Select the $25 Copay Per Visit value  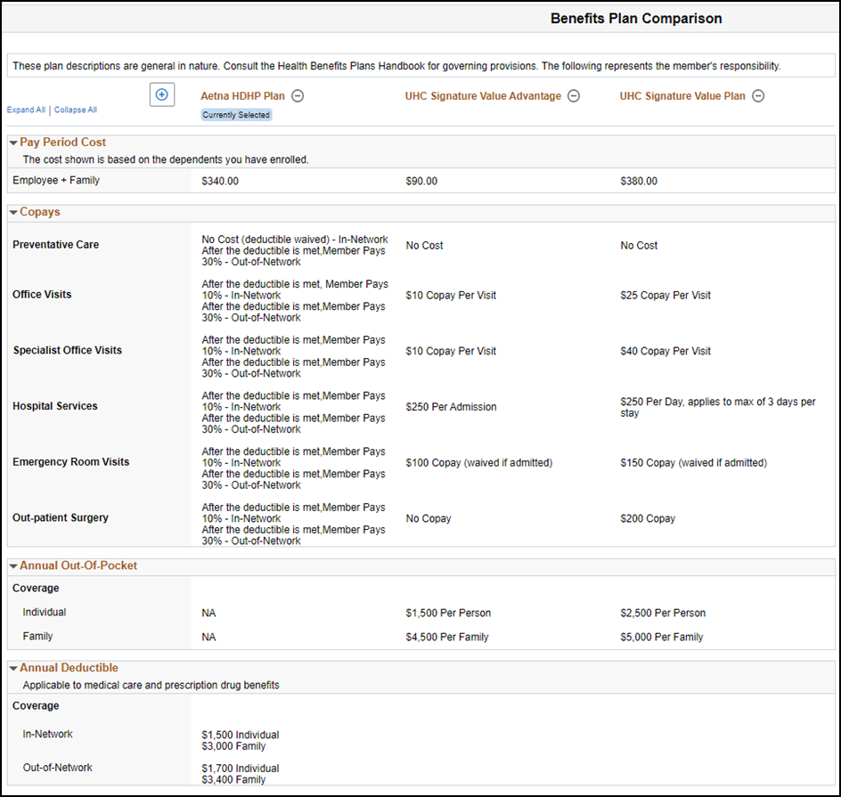[x=665, y=296]
